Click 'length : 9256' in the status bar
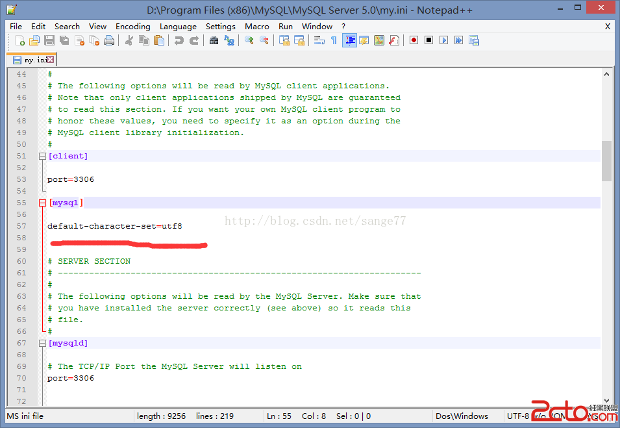Screen dimensions: 620x428 click(161, 416)
